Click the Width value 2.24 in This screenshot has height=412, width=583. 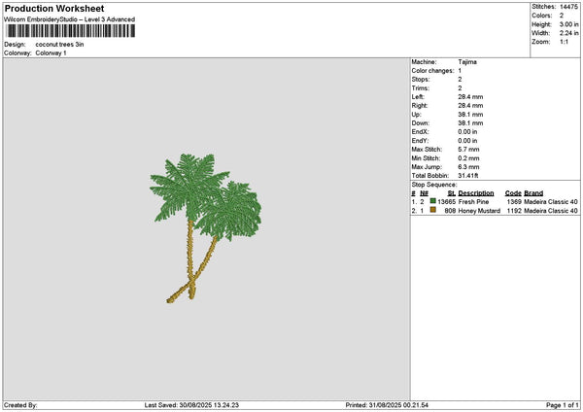(x=568, y=33)
